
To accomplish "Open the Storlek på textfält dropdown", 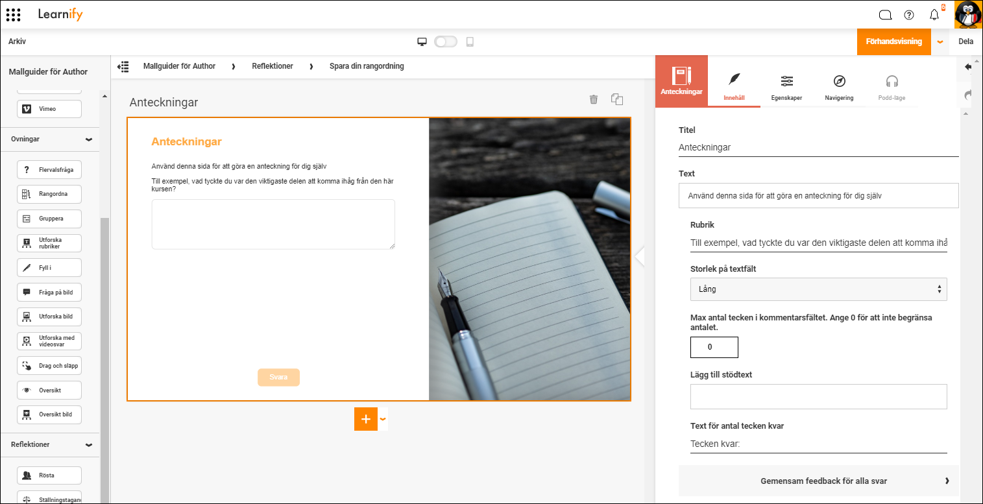I will 818,289.
